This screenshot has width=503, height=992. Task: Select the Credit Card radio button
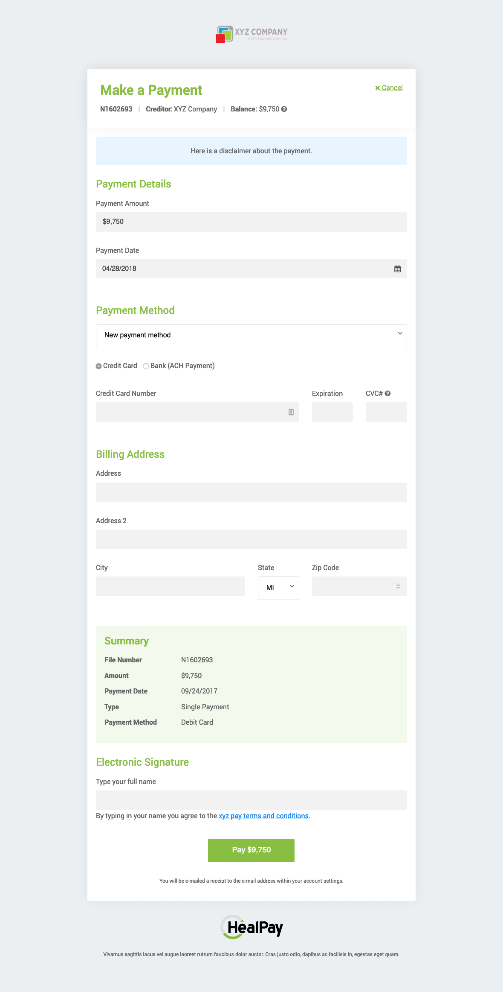pos(99,366)
